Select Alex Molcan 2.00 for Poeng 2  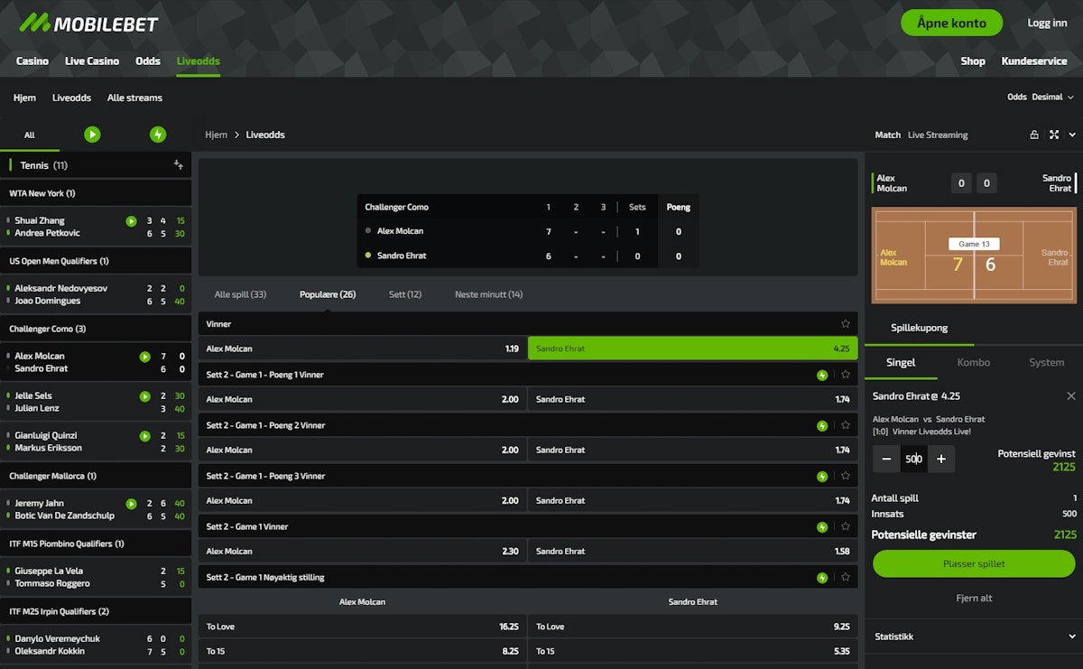[x=363, y=450]
